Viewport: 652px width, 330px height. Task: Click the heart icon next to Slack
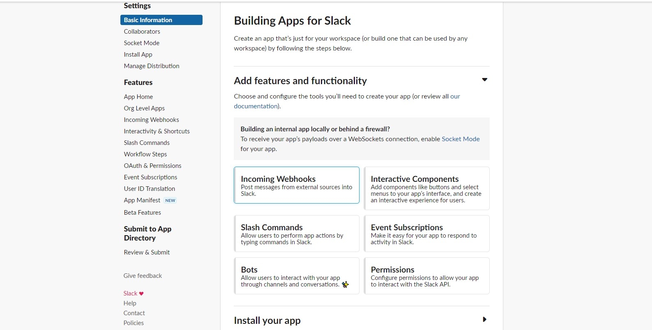(x=141, y=293)
